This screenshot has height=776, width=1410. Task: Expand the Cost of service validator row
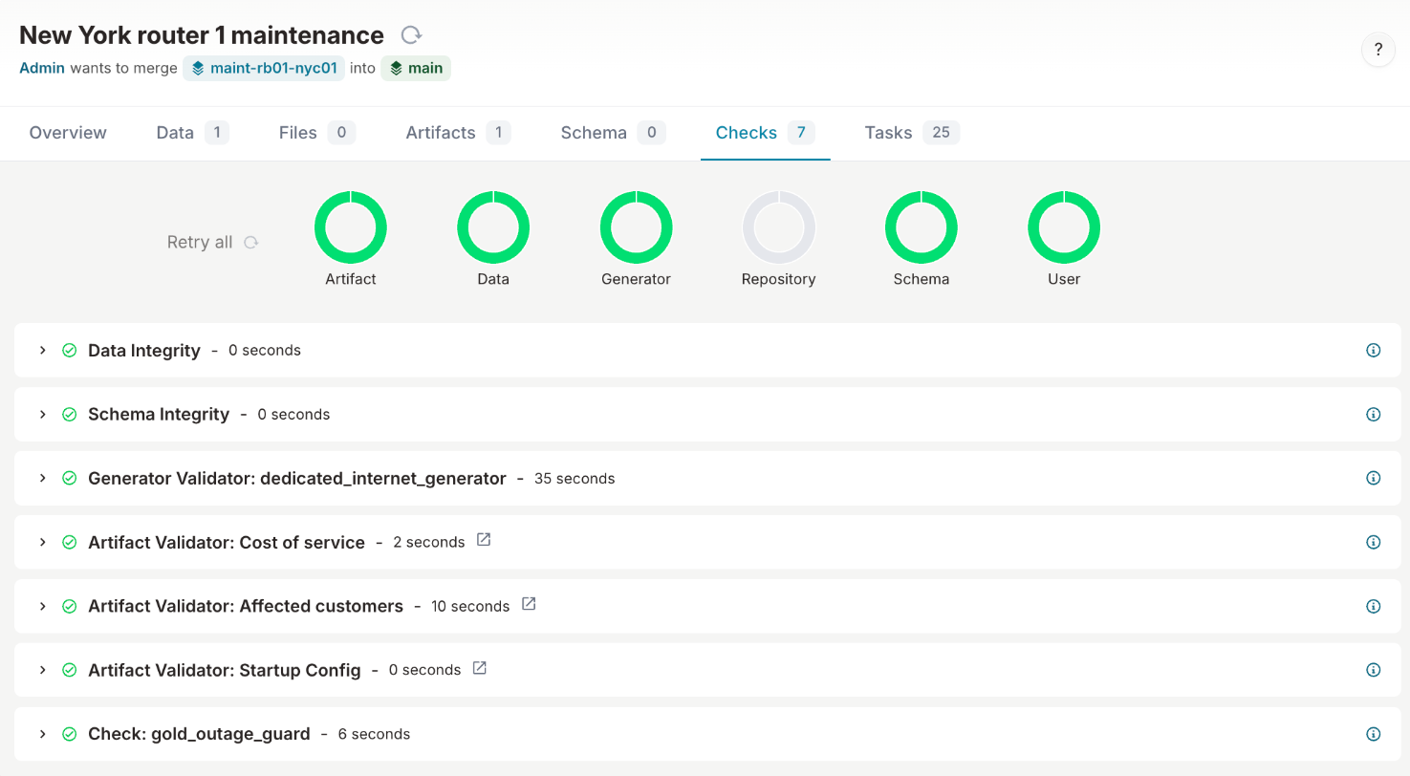point(43,542)
